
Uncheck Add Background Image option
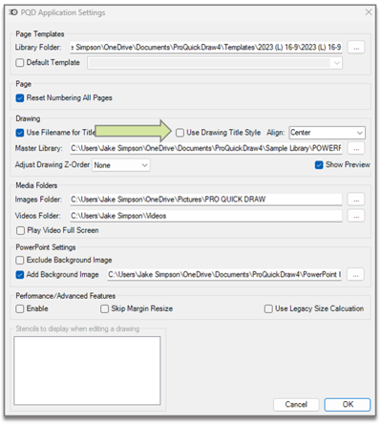[x=20, y=274]
